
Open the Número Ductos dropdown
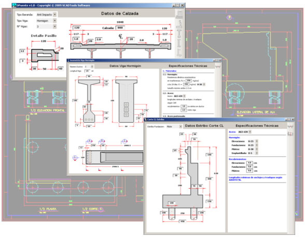click(x=92, y=67)
